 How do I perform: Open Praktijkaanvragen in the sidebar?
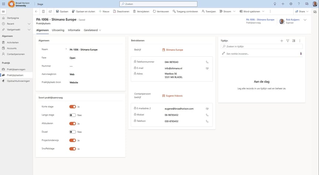pyautogui.click(x=16, y=69)
